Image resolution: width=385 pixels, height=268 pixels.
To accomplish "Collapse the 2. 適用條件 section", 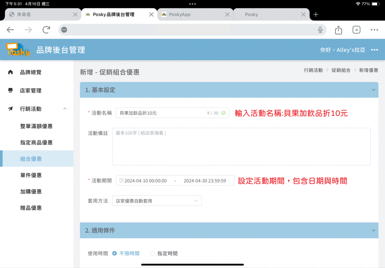I will (373, 230).
